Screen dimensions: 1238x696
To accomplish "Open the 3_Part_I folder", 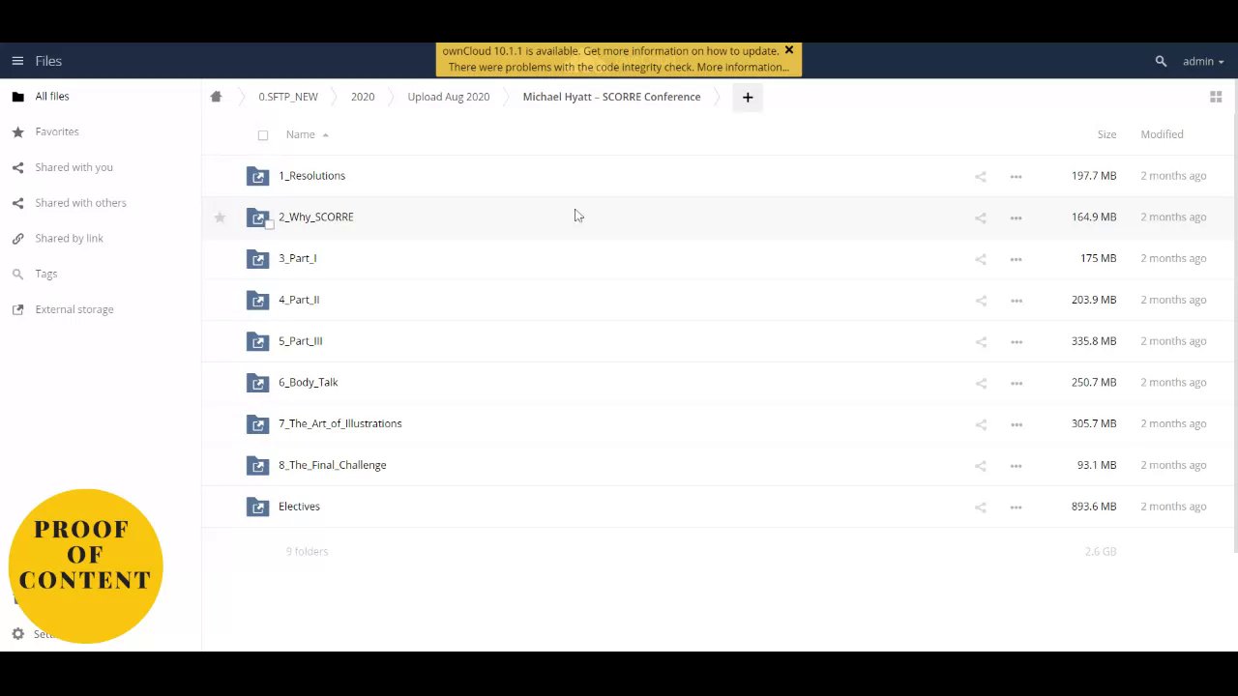I will point(297,258).
